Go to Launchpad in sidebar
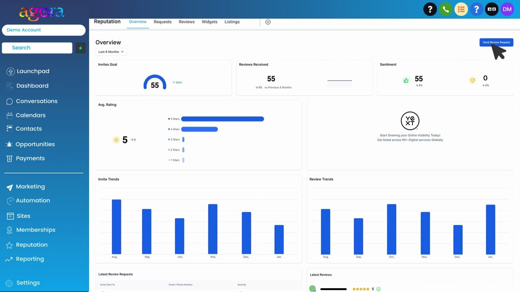The height and width of the screenshot is (292, 520). coord(28,71)
